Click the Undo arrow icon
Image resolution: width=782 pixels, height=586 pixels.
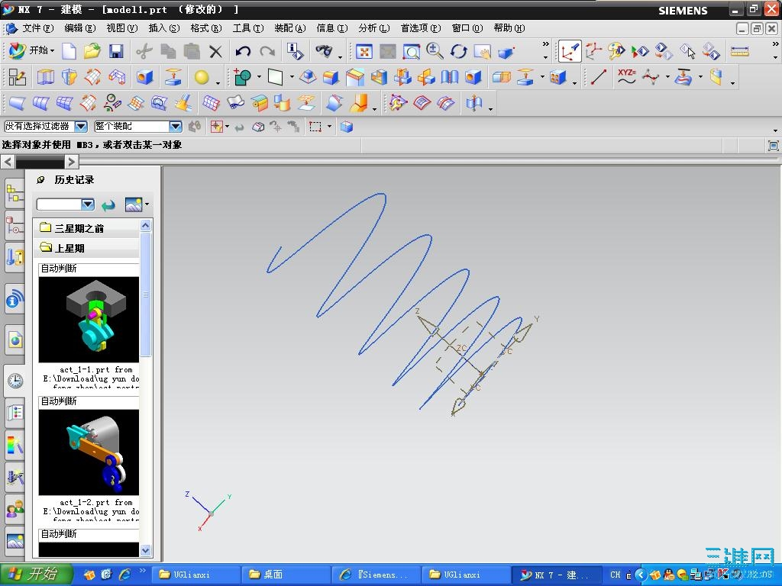pyautogui.click(x=243, y=51)
